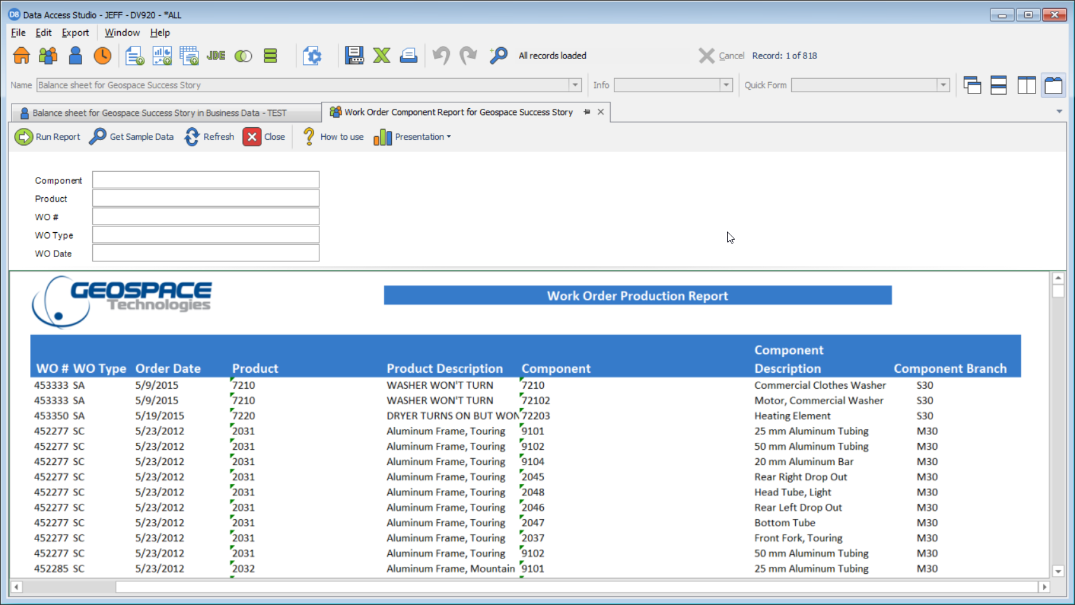Click the orange clock icon
This screenshot has height=605, width=1075.
coord(102,56)
